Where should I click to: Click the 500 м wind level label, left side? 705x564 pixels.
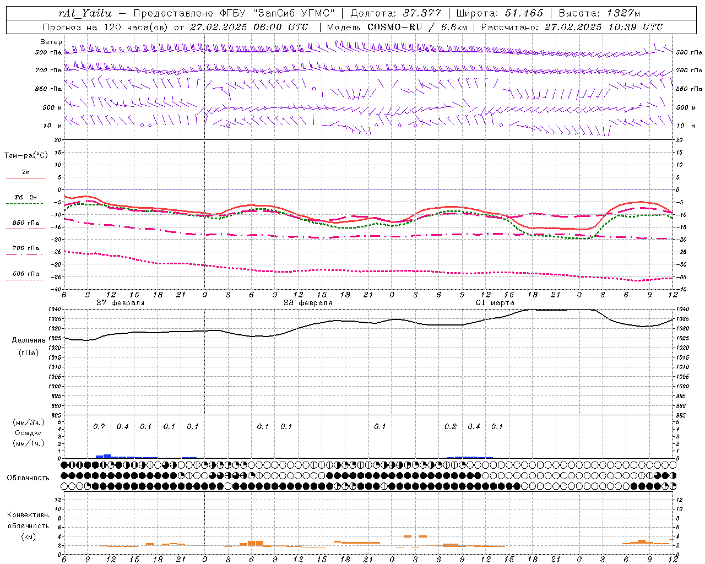point(52,107)
